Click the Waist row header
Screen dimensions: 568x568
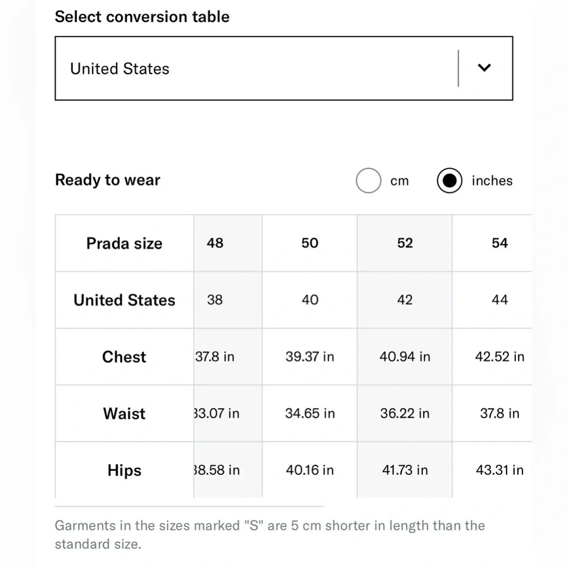(124, 414)
